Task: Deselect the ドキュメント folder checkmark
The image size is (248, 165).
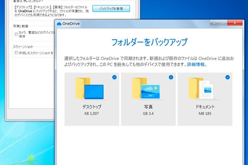Action: tap(227, 77)
